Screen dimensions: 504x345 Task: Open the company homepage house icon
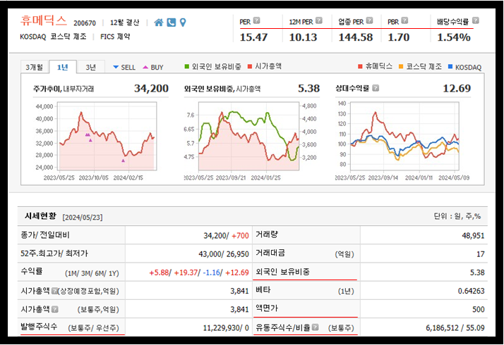click(158, 23)
